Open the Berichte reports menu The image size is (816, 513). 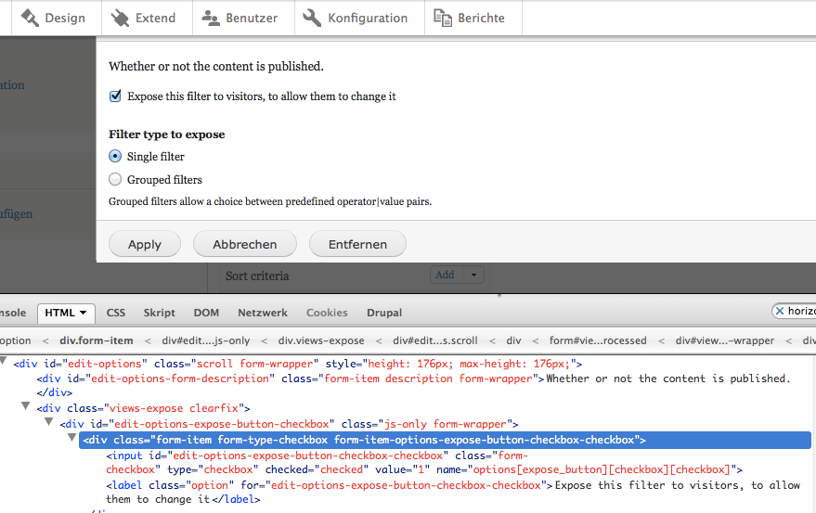[471, 18]
